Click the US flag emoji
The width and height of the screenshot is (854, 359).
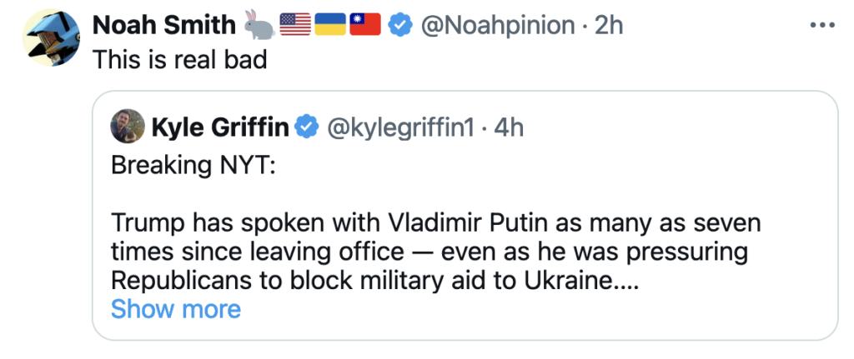(x=295, y=25)
